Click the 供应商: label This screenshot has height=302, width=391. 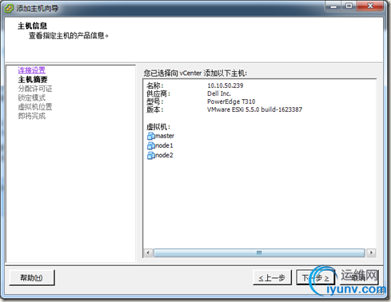point(158,93)
